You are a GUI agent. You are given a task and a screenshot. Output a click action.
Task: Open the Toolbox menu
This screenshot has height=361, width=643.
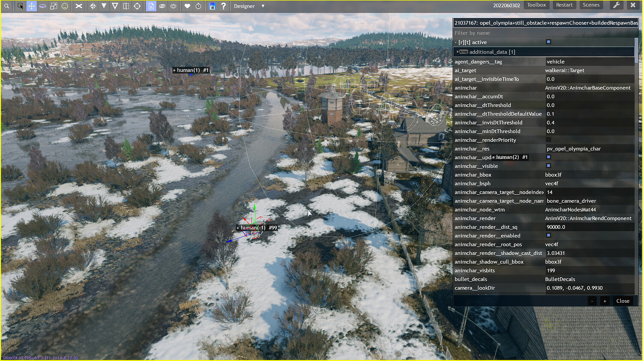point(536,5)
